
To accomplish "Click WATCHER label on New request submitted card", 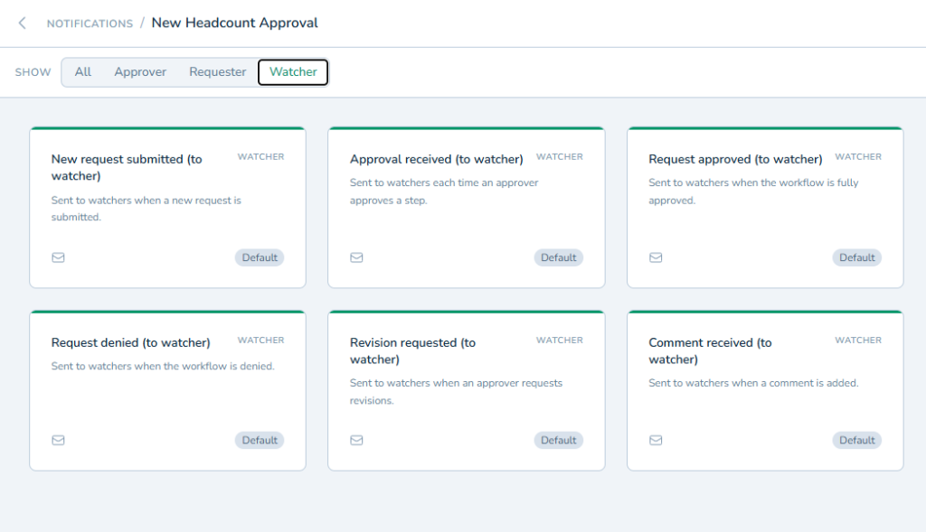I will 261,157.
